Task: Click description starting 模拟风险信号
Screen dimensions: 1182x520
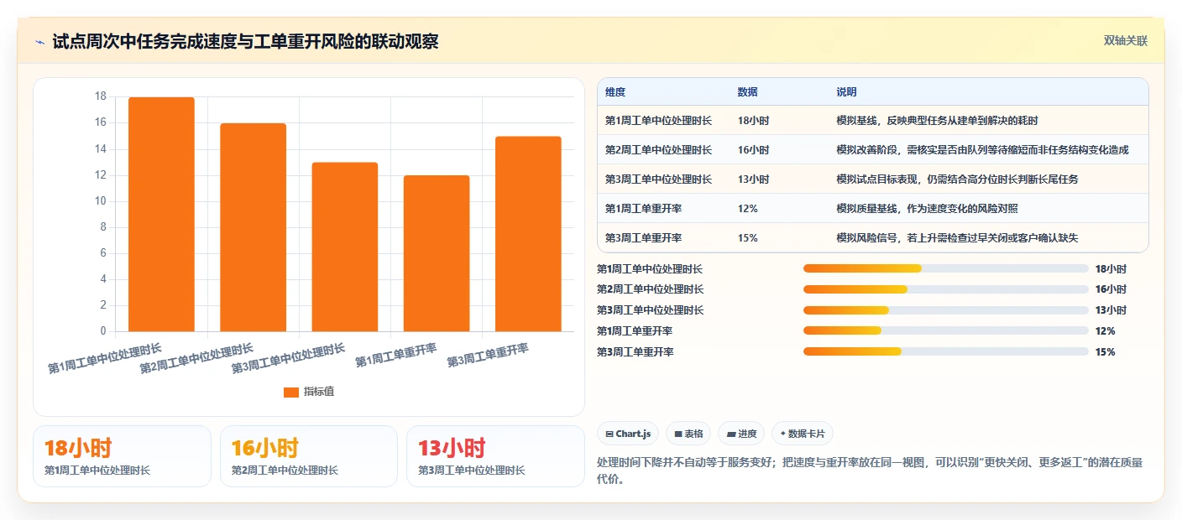Action: 957,238
